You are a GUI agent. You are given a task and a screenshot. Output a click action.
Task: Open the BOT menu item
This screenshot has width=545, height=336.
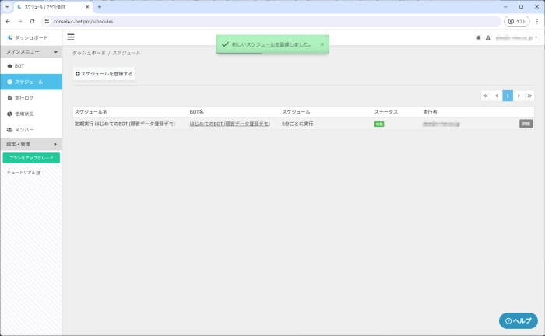pyautogui.click(x=19, y=66)
